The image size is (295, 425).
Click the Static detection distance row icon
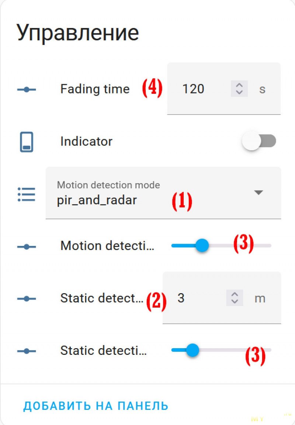[27, 299]
